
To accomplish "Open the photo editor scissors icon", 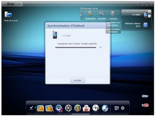I will [50, 108].
